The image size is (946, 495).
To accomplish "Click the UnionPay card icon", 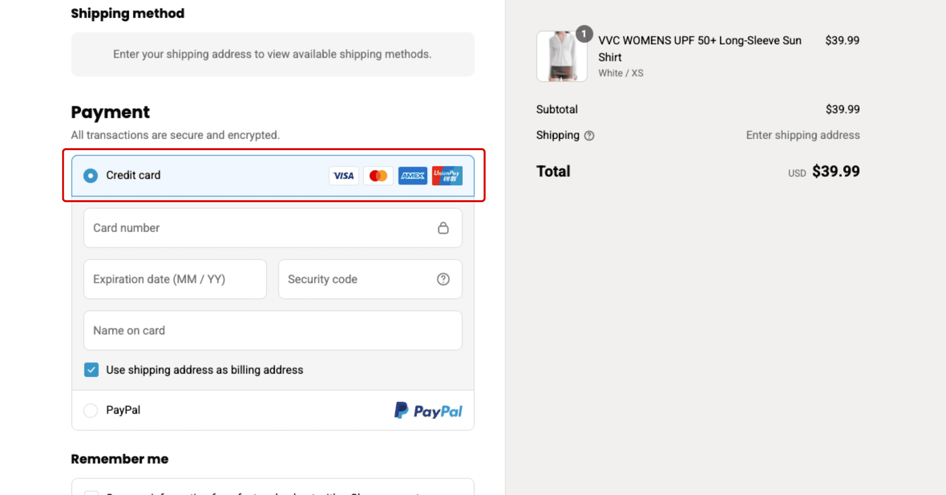I will click(x=447, y=176).
